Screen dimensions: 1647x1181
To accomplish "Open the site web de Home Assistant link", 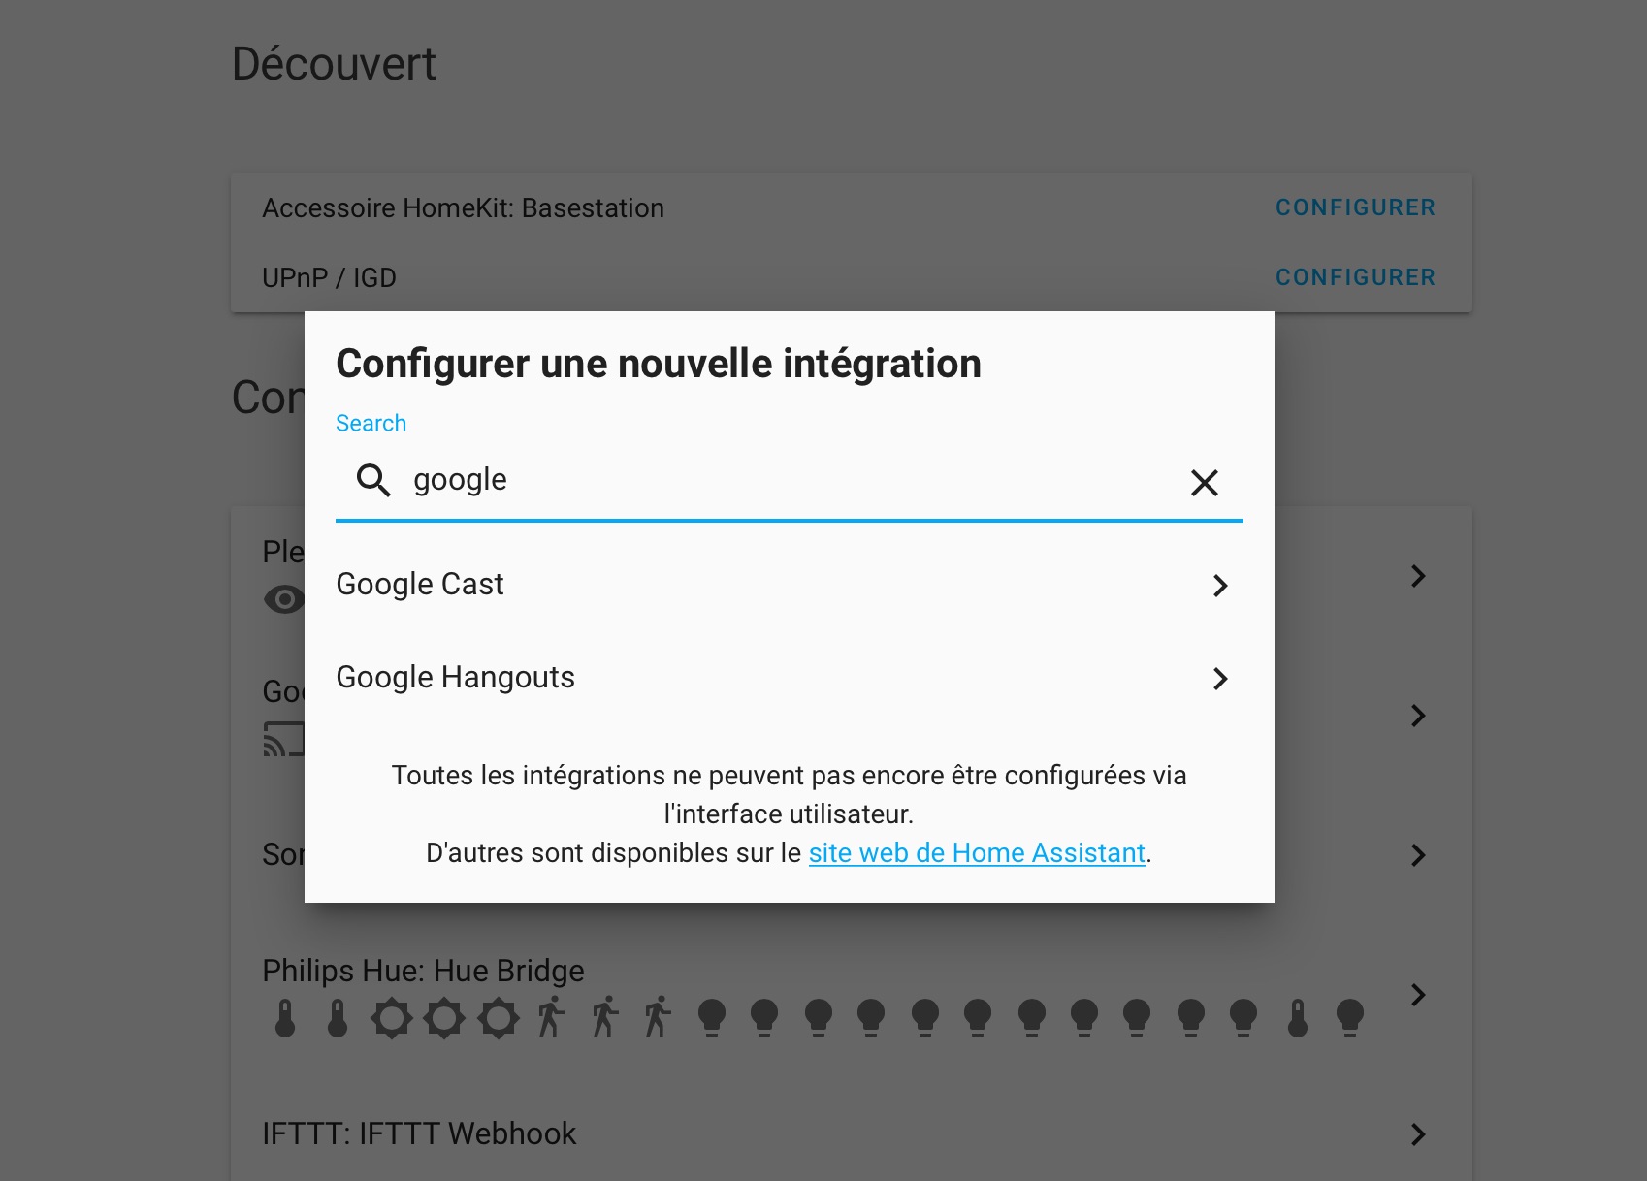I will click(x=977, y=853).
